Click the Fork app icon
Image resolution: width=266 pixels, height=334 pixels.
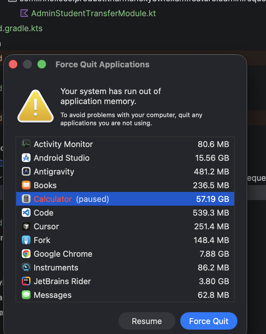[26, 240]
